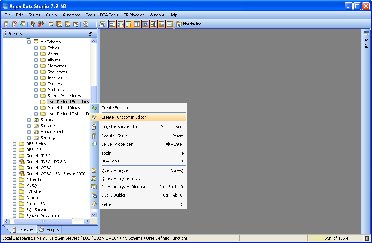The height and width of the screenshot is (243, 372).
Task: Toggle the fifth highlighted pivot view button
Action: click(145, 24)
